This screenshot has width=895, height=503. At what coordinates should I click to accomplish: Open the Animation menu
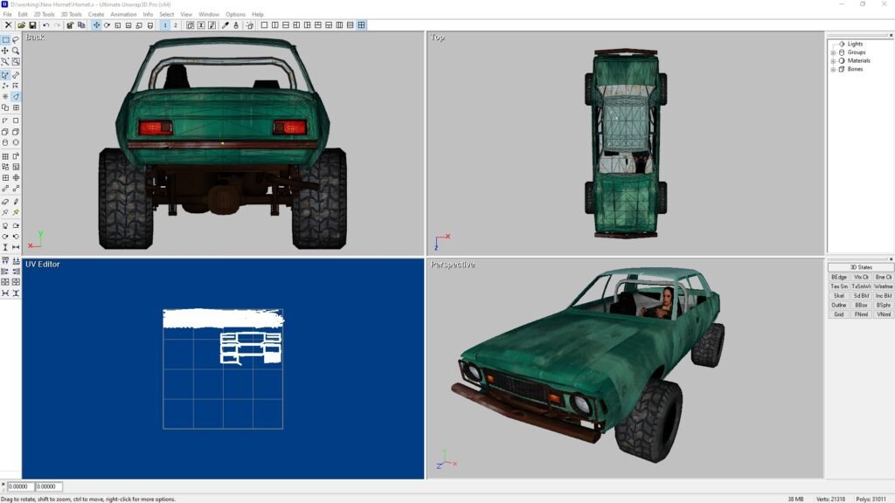point(123,15)
